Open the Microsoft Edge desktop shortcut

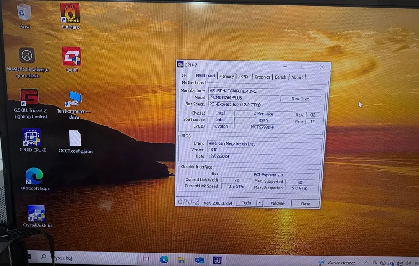click(x=34, y=176)
